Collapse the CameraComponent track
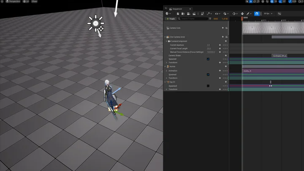 click(x=166, y=41)
